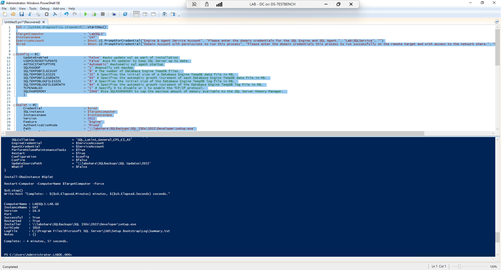The width and height of the screenshot is (501, 270).
Task: Run selection with the Run Selection icon
Action: (x=94, y=14)
